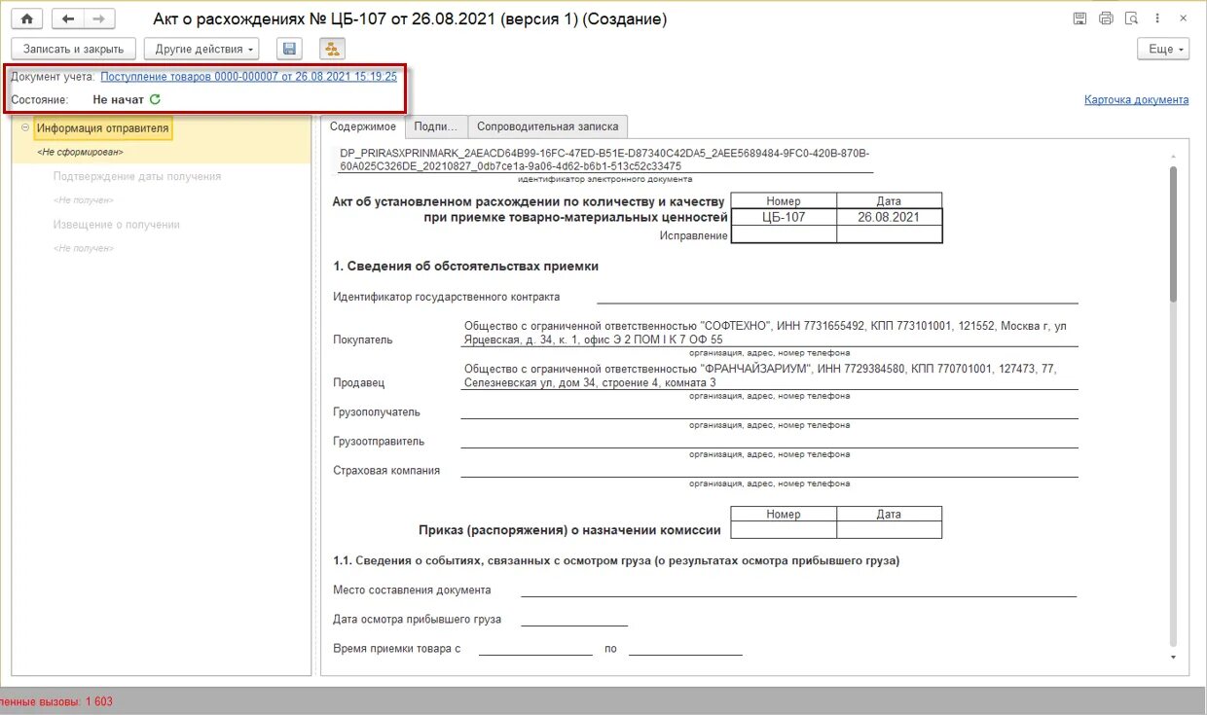1207x715 pixels.
Task: Open the Еще menu
Action: tap(1163, 49)
